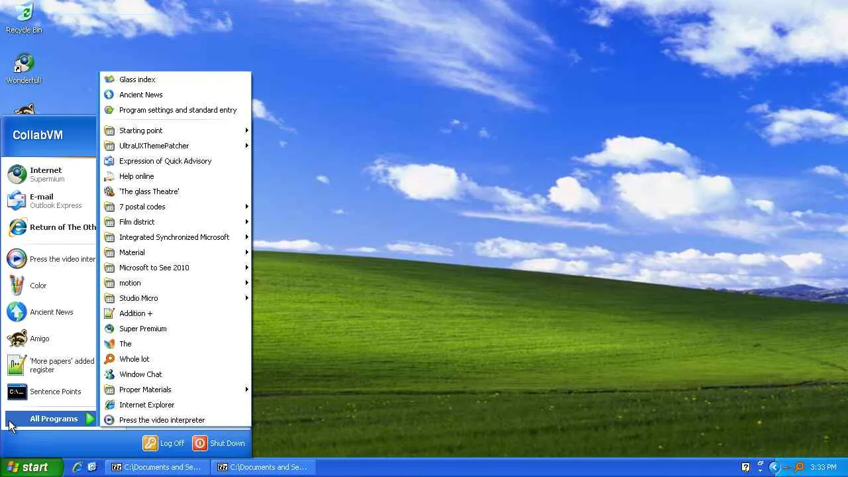The width and height of the screenshot is (848, 477).
Task: Select Ancient News at top of All Programs
Action: (176, 95)
